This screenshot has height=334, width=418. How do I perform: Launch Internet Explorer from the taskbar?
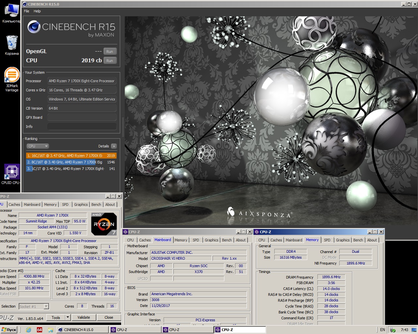[28, 330]
